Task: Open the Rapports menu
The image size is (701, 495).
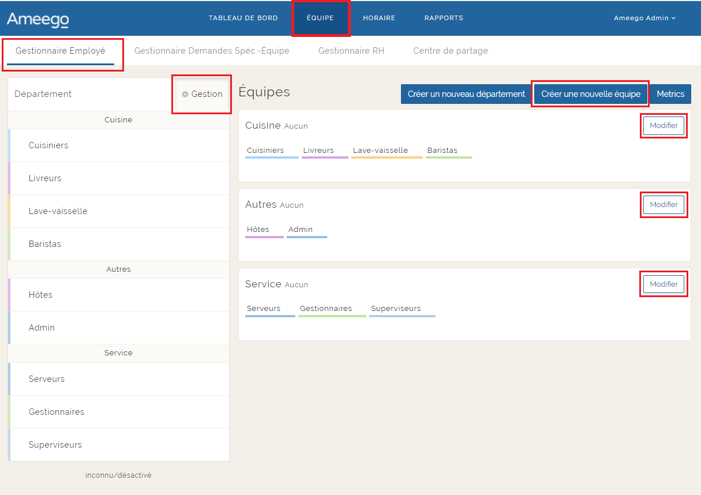Action: coord(443,18)
